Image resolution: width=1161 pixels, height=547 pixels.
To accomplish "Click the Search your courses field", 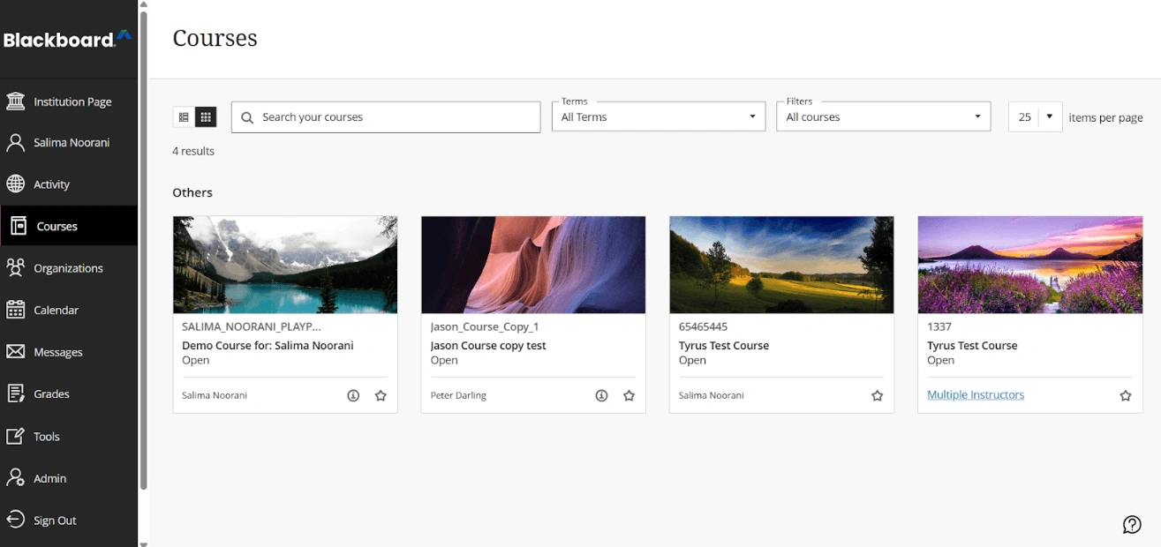I will 386,117.
